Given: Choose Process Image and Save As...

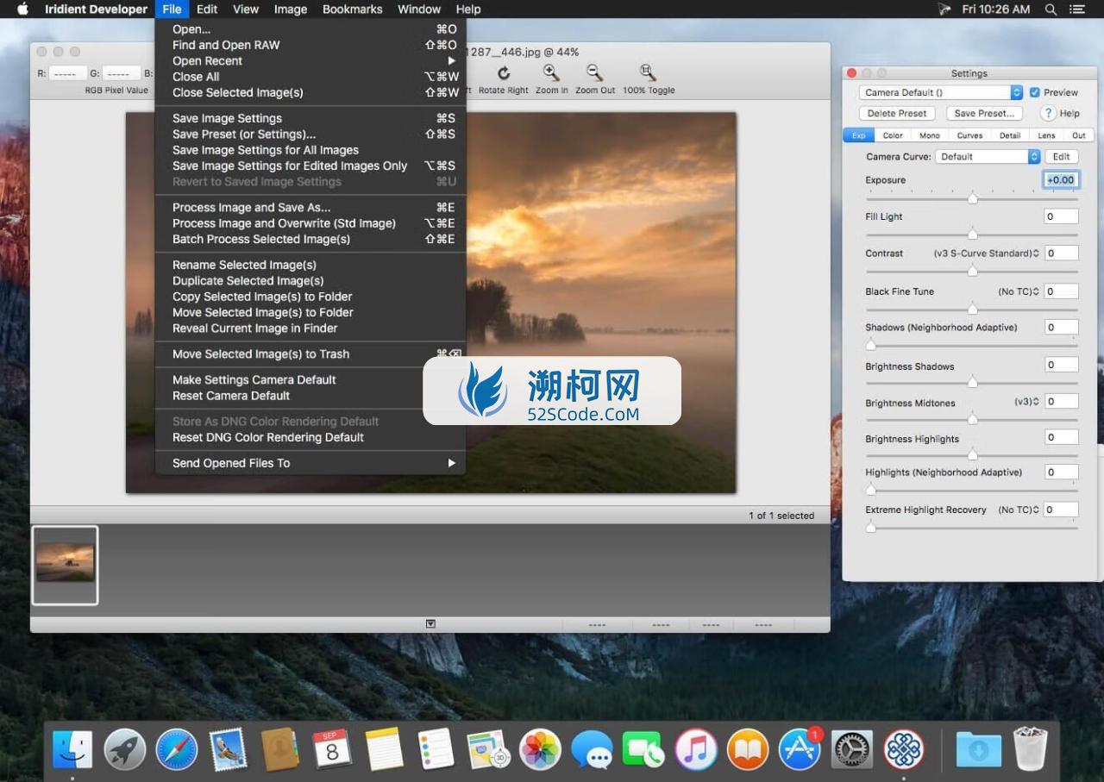Looking at the screenshot, I should point(310,207).
